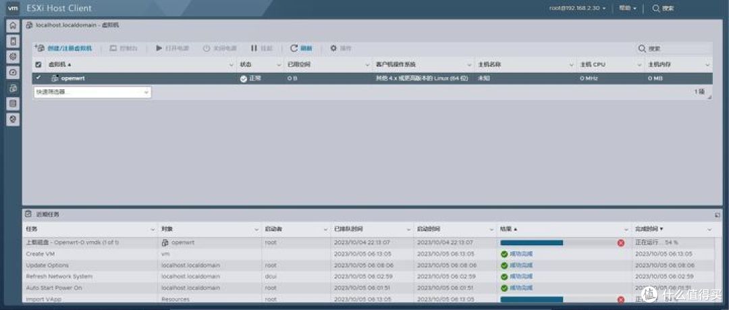This screenshot has width=729, height=310.
Task: Click 成功完成 link in Refresh Network System row
Action: (521, 276)
